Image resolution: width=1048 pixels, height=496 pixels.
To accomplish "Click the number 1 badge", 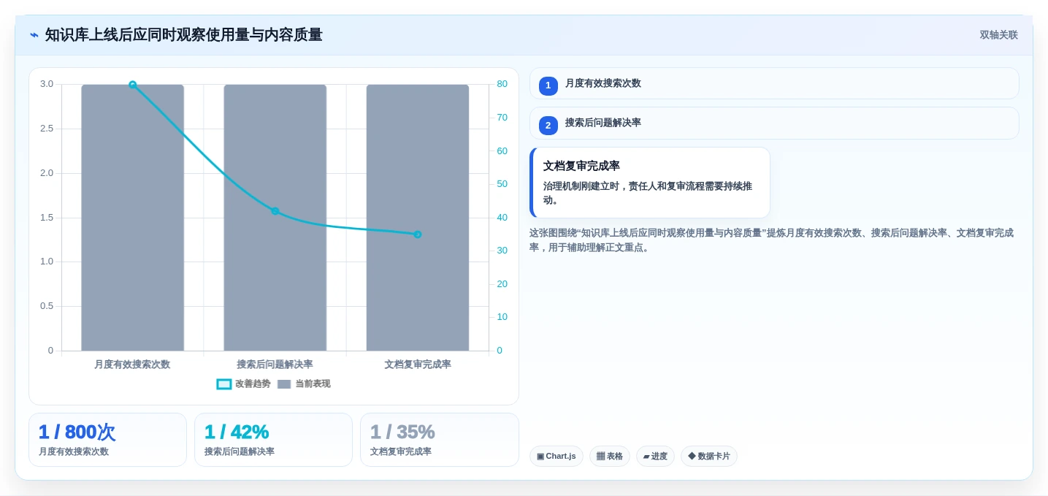I will (548, 85).
